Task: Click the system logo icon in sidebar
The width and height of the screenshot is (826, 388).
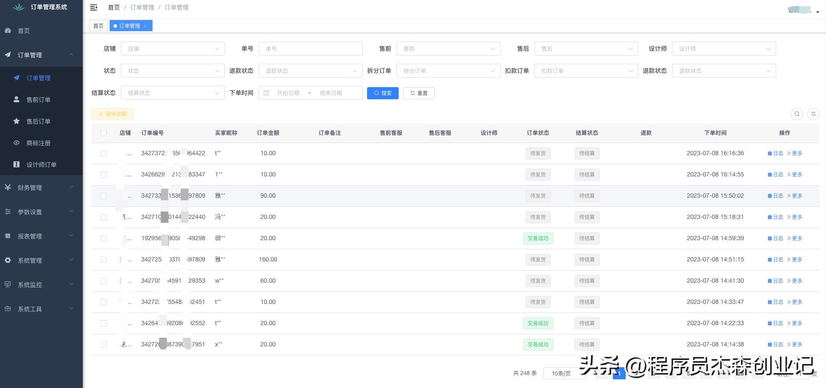Action: [19, 7]
